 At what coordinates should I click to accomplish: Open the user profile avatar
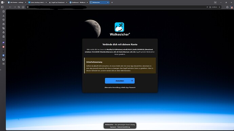pos(232,7)
